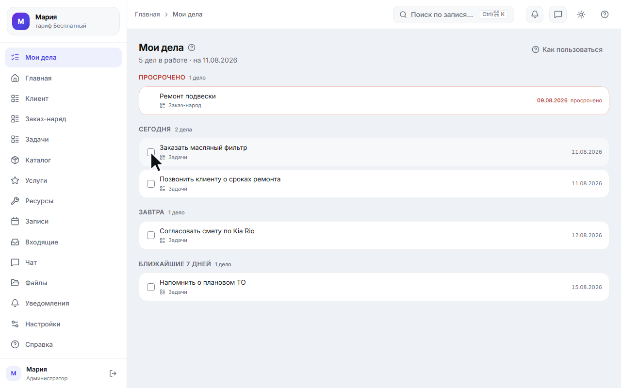
Task: Open the Мария account switcher card
Action: [63, 21]
